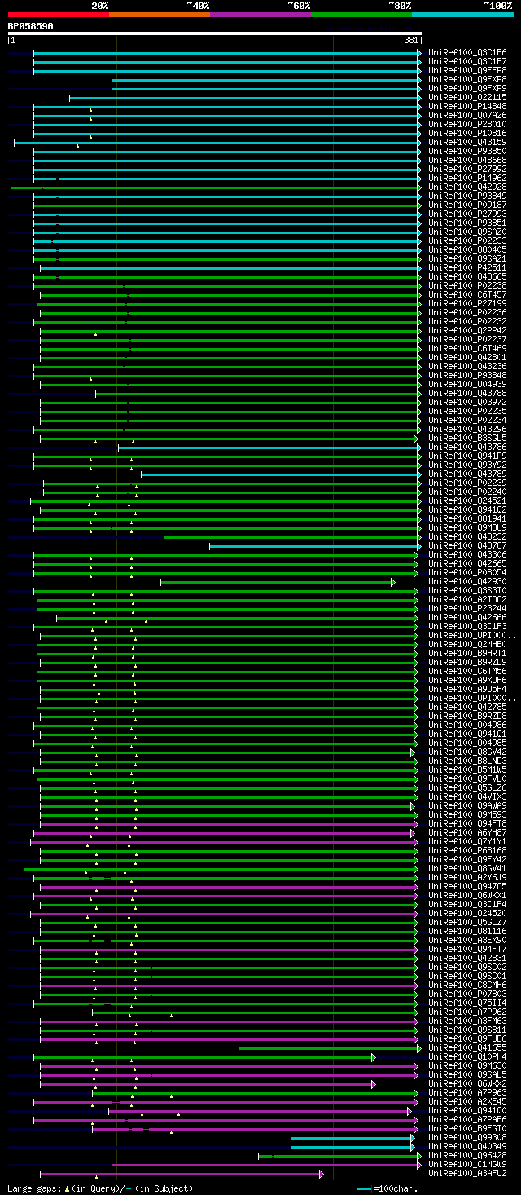The height and width of the screenshot is (1195, 521).
Task: Select the label UniRef100_B3SGL5
Action: pyautogui.click(x=467, y=439)
